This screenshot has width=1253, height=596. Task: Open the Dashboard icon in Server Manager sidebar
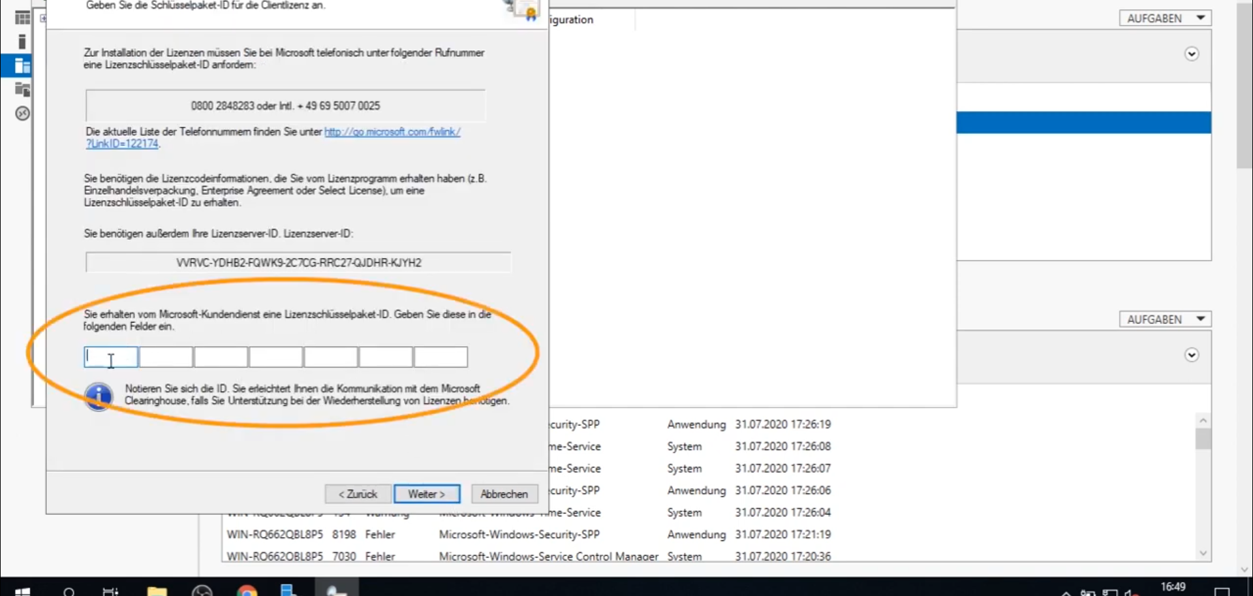(22, 18)
